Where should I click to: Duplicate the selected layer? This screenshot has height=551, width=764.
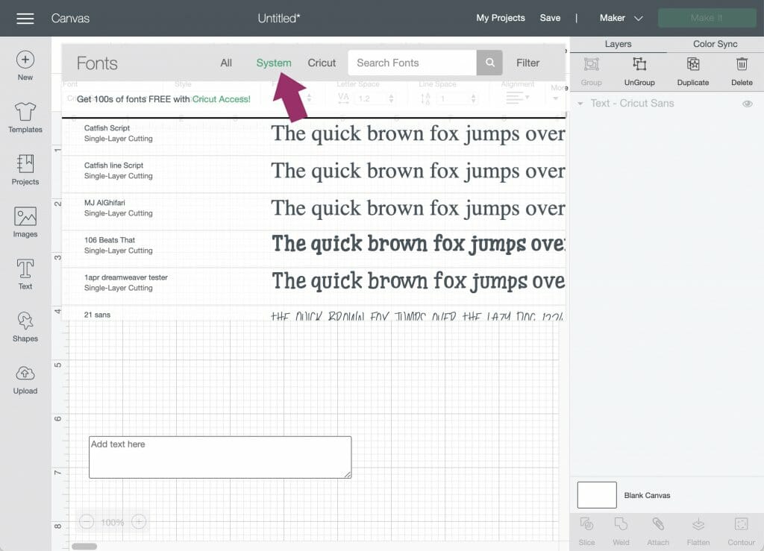692,72
